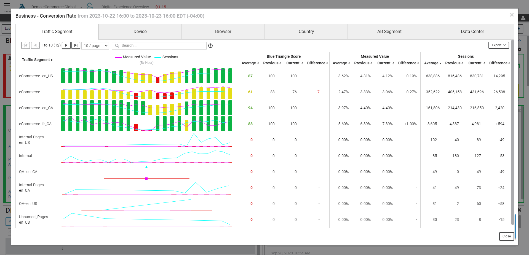Switch to the Device tab
This screenshot has width=529, height=255.
point(140,32)
